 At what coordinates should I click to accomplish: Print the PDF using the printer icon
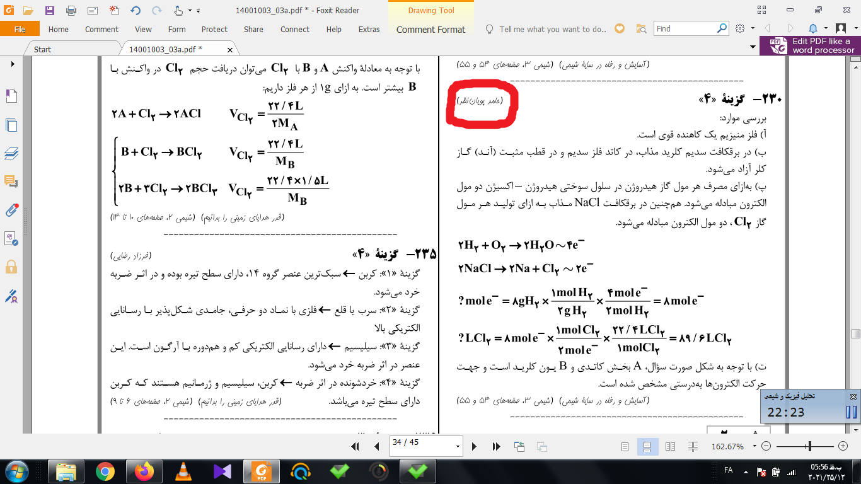tap(71, 10)
